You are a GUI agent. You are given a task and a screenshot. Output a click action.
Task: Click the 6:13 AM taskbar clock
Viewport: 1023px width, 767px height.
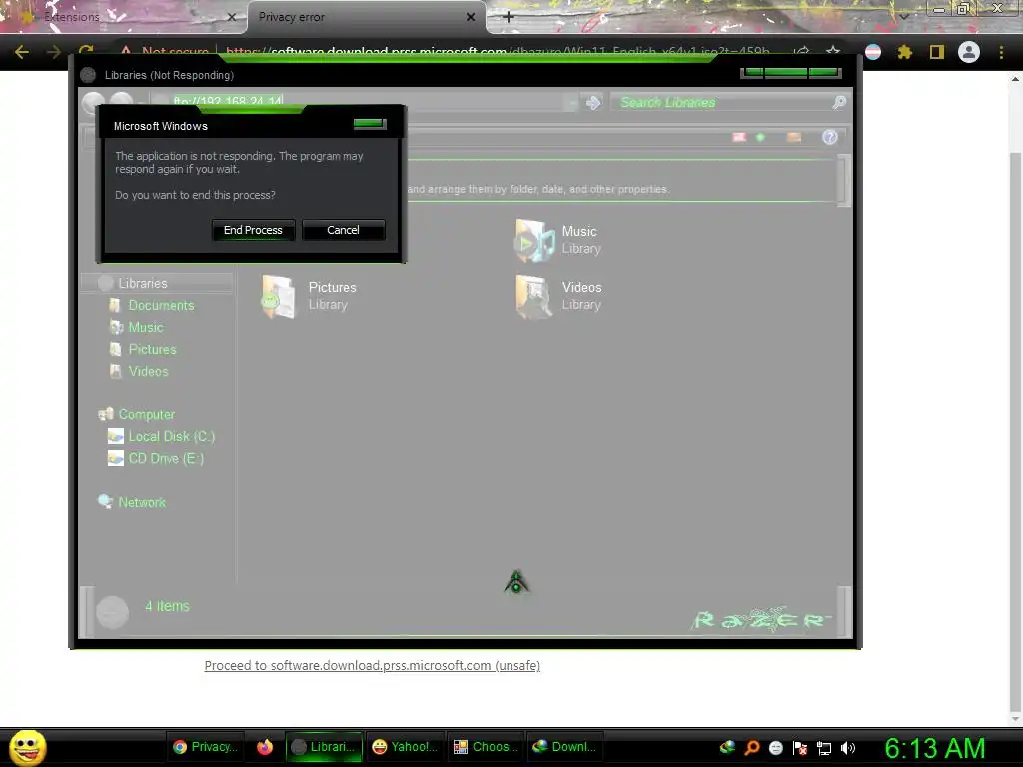click(x=934, y=748)
